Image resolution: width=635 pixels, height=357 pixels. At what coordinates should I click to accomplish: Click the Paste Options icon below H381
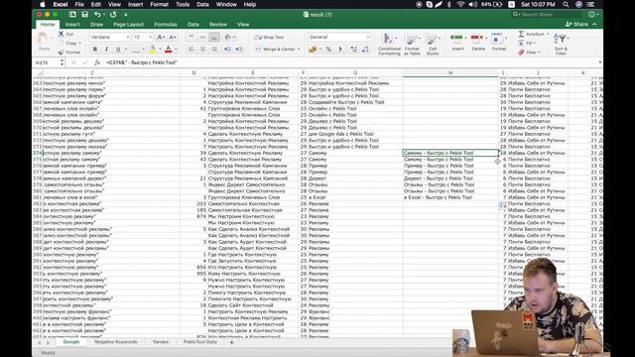coord(503,205)
